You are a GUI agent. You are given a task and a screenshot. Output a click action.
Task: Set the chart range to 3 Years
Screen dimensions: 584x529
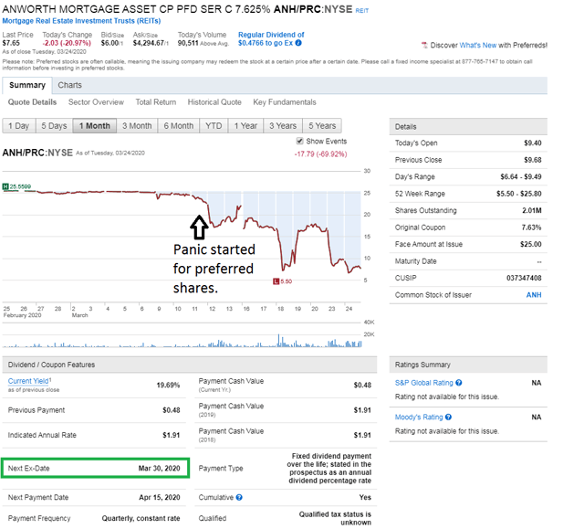coord(283,126)
